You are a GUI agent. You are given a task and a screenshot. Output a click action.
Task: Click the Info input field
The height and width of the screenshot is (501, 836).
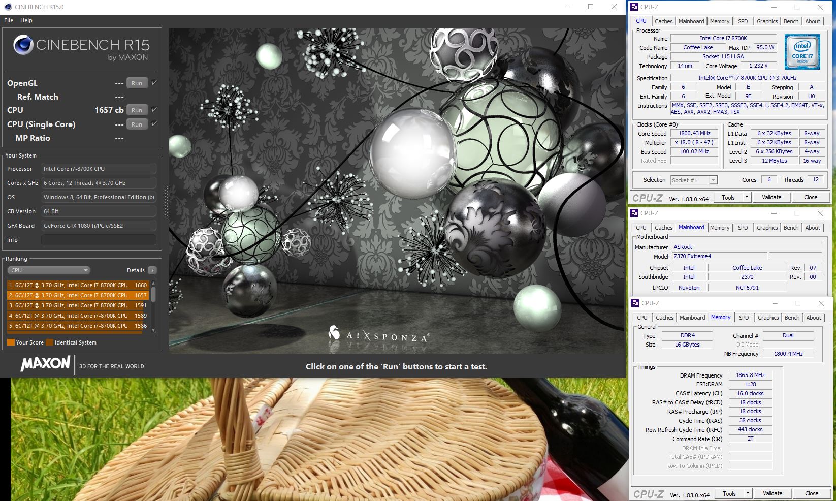point(99,240)
